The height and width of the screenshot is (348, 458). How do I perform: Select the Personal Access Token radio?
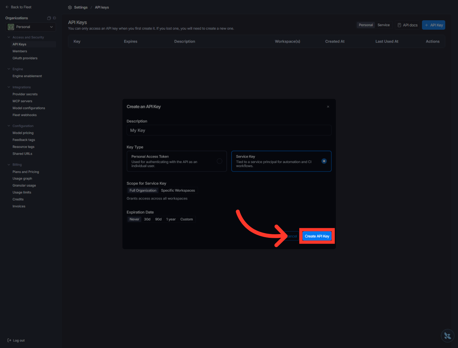coord(219,161)
